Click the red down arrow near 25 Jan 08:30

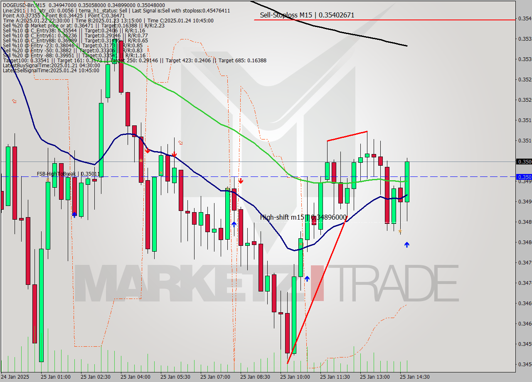[241, 181]
